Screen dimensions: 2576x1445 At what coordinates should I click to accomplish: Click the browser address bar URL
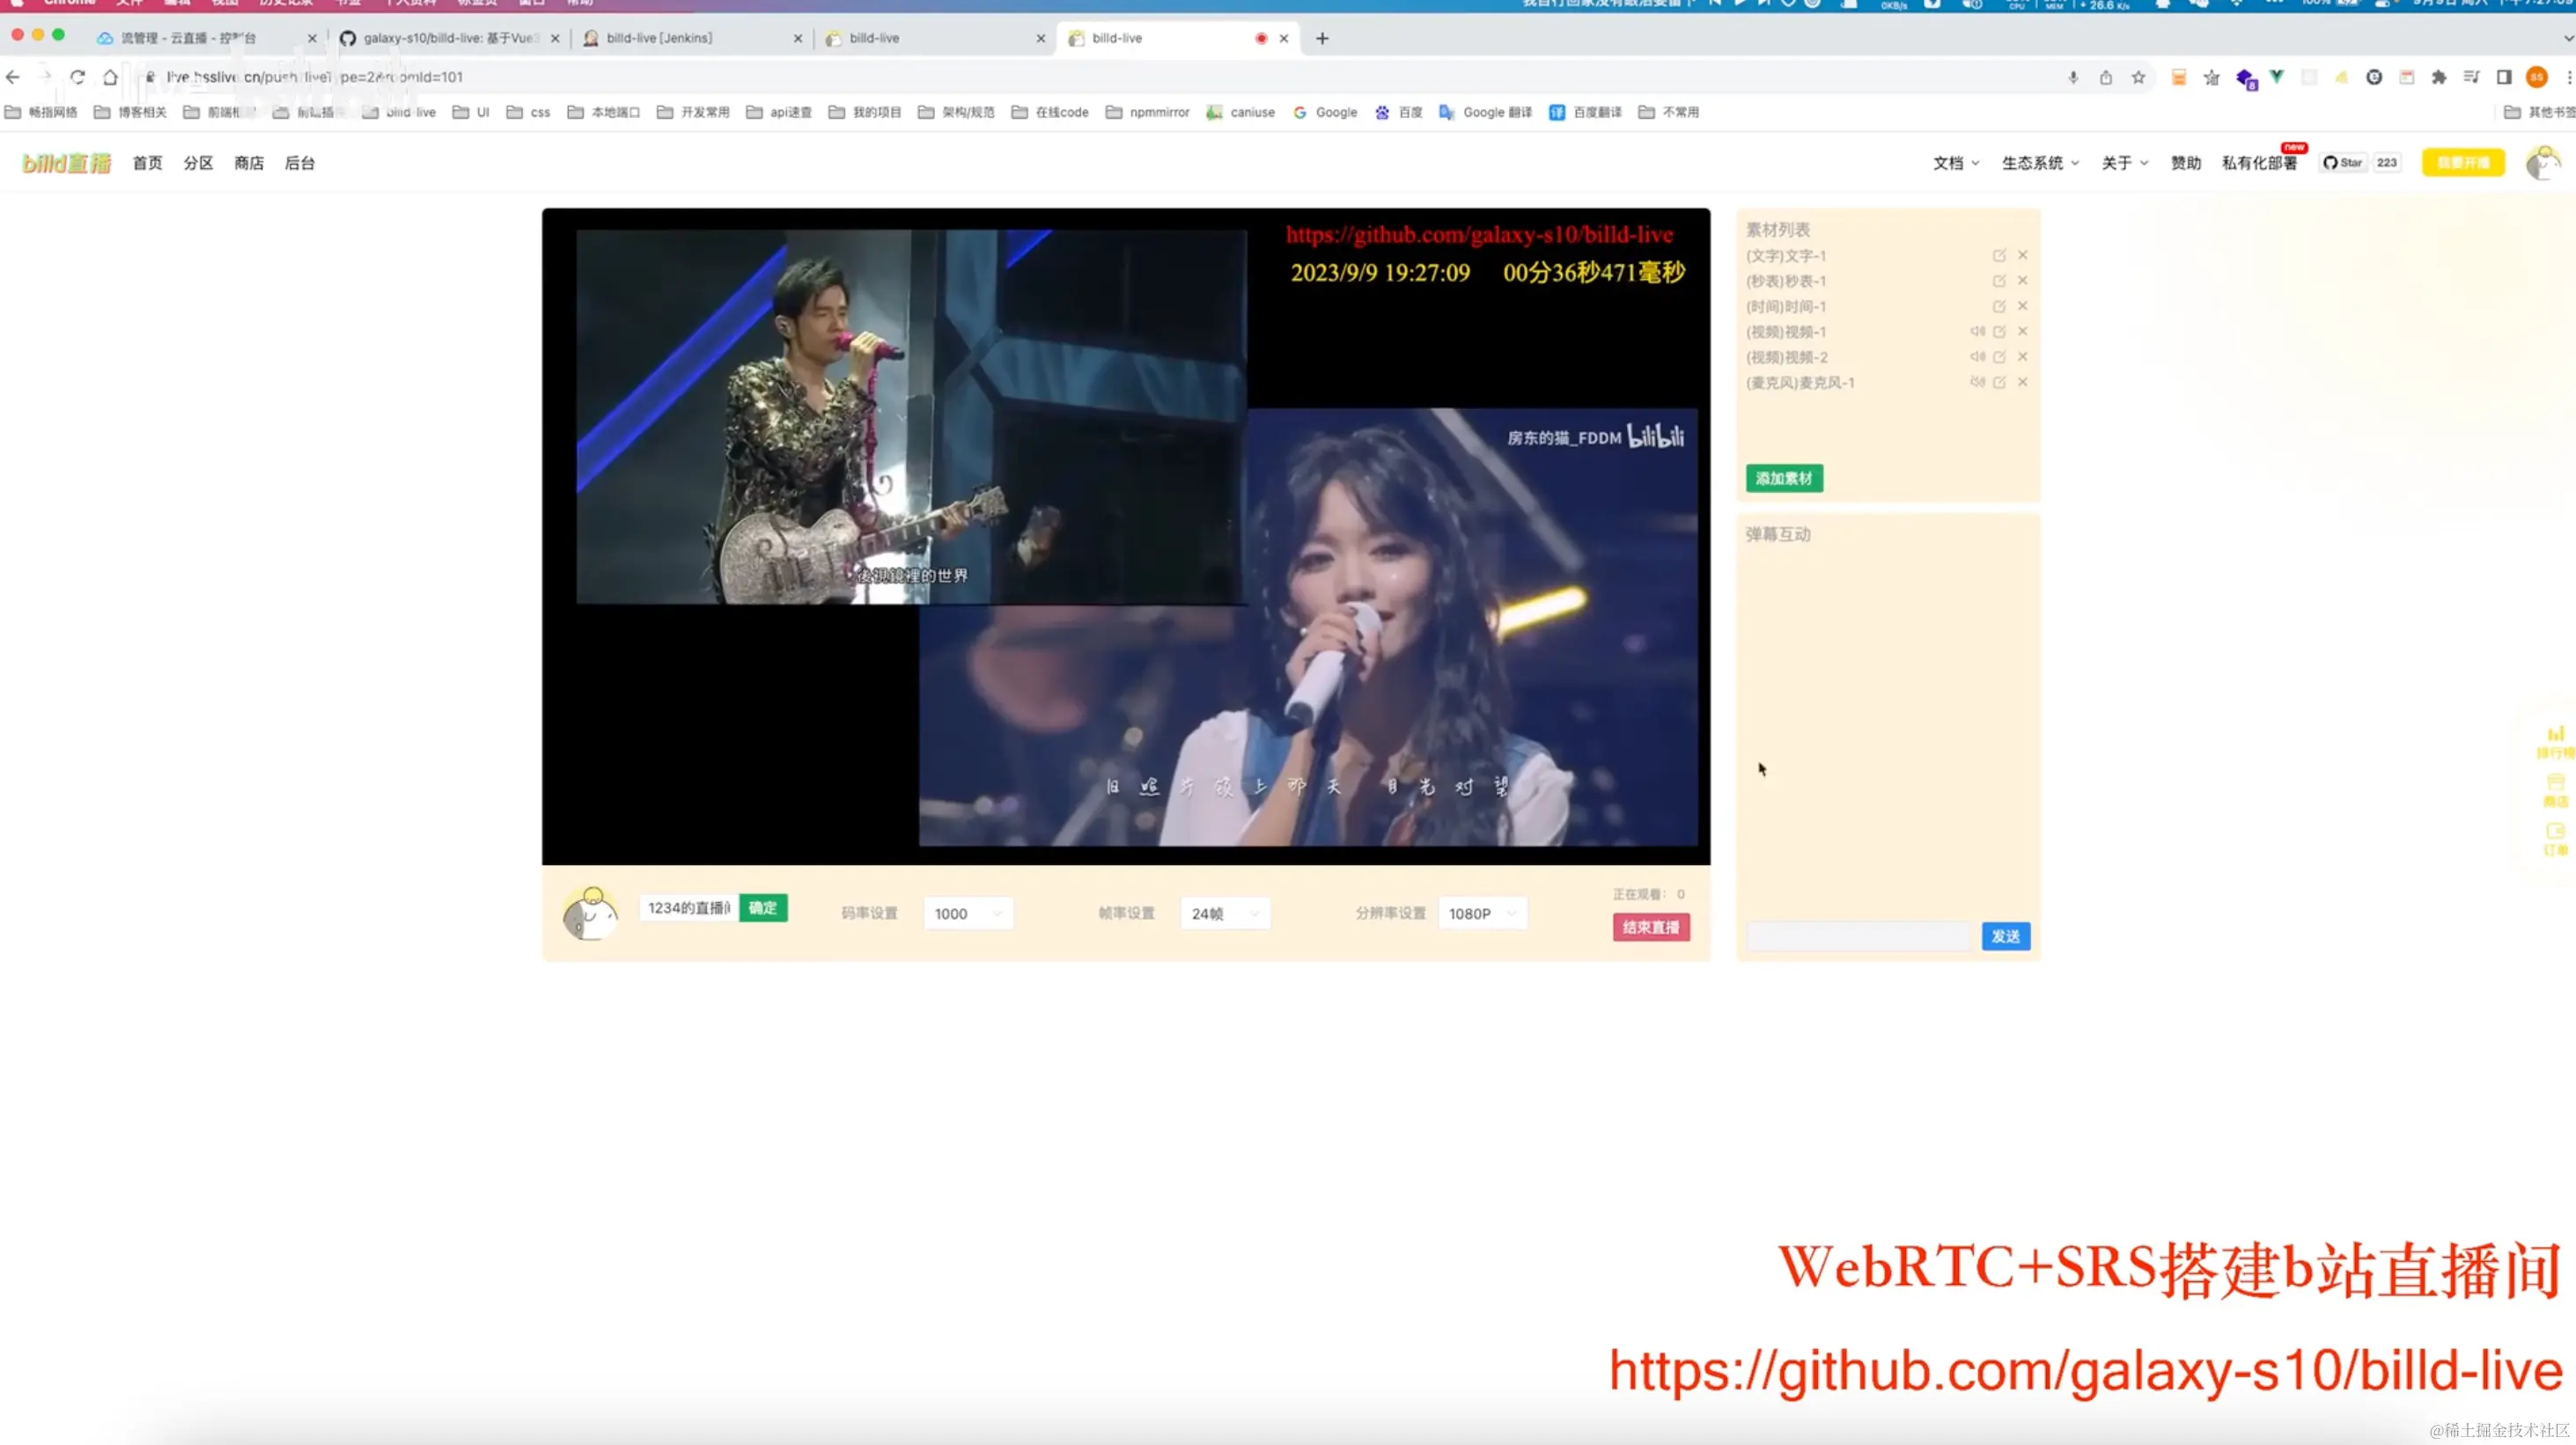[315, 77]
